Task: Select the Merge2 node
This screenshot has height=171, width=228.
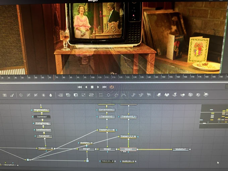Action: pos(107,149)
